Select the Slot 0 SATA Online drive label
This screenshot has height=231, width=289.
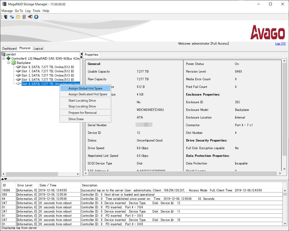click(48, 67)
